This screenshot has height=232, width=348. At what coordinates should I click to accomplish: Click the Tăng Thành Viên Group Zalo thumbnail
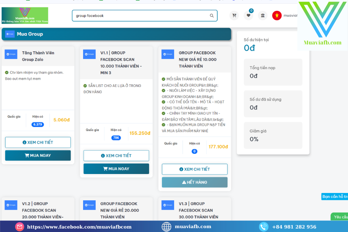[11, 54]
